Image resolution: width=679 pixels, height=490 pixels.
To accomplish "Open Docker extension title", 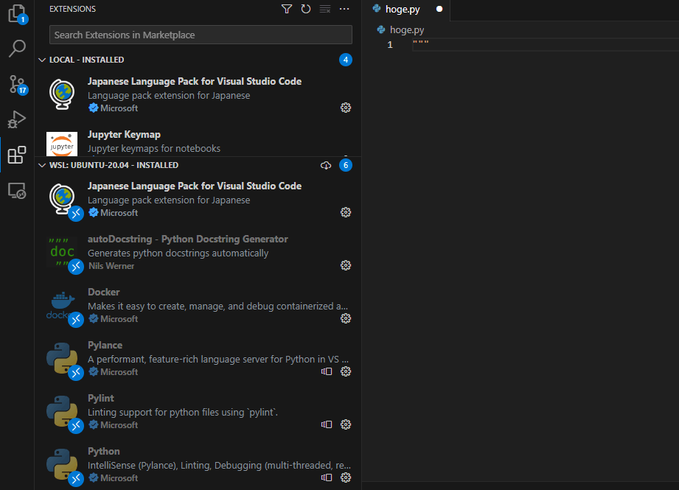I will pyautogui.click(x=103, y=293).
